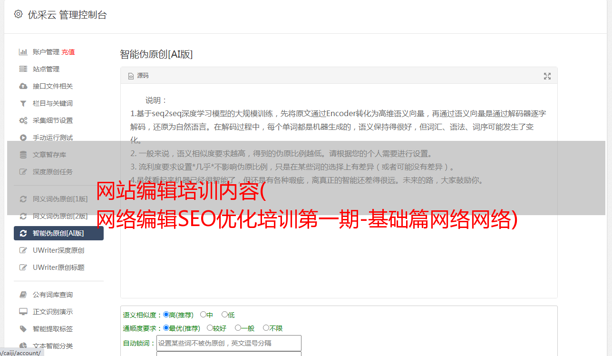This screenshot has height=356, width=612.
Task: Toggle fullscreen editor with expand icon
Action: 547,76
